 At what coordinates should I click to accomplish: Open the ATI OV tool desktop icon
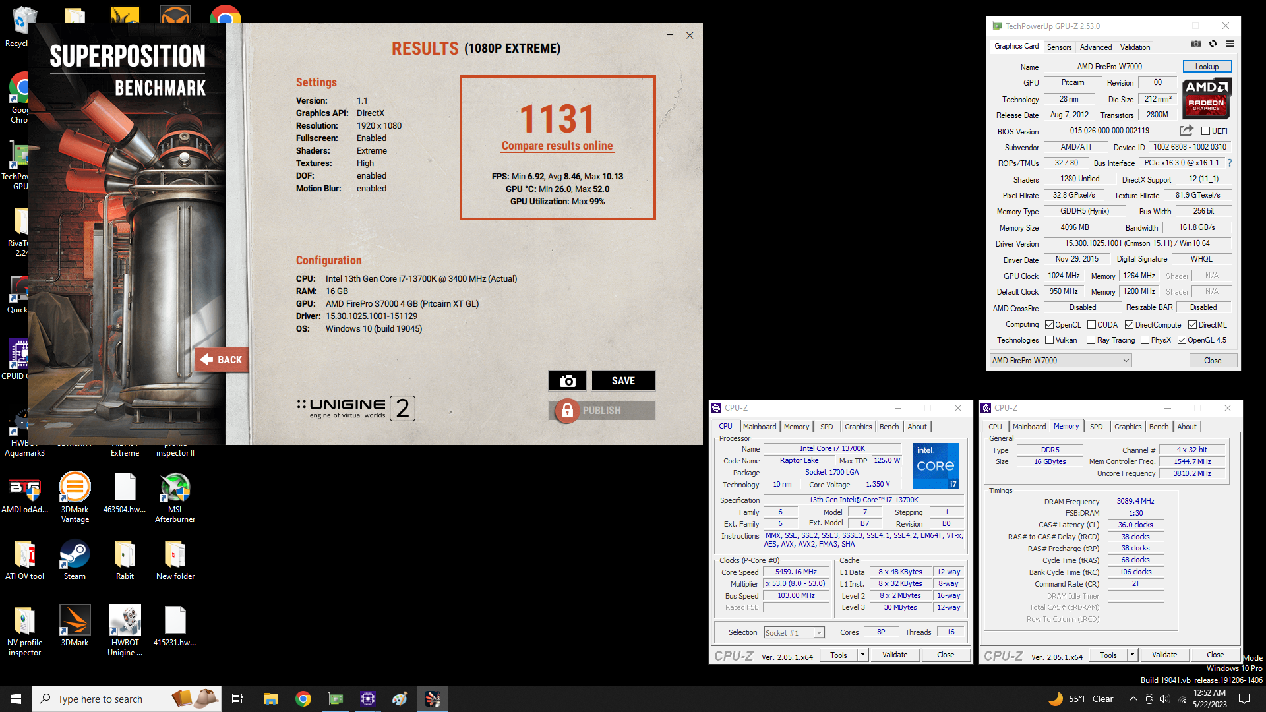coord(24,560)
